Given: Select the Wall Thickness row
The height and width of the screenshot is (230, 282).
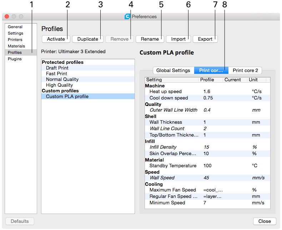Looking at the screenshot, I should 207,122.
